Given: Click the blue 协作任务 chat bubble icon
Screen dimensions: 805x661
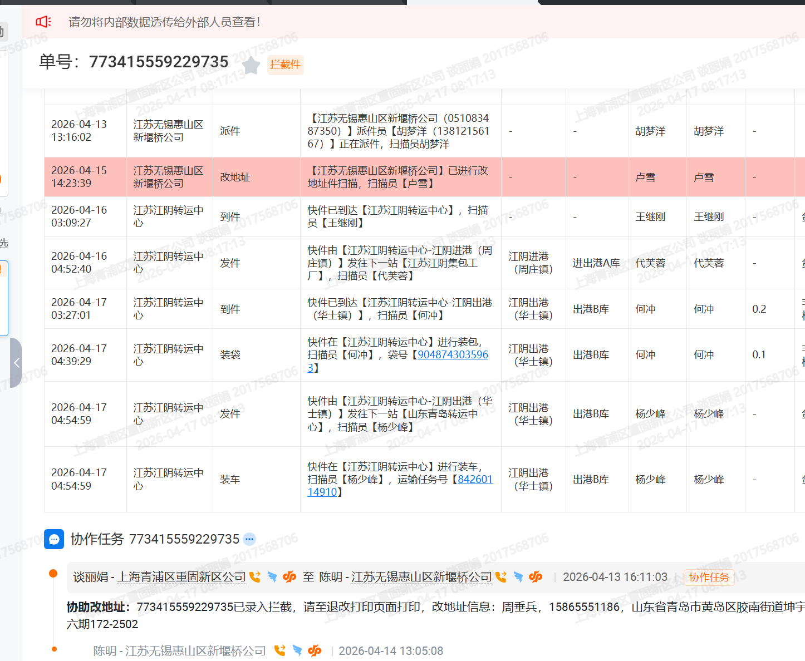Looking at the screenshot, I should click(54, 539).
